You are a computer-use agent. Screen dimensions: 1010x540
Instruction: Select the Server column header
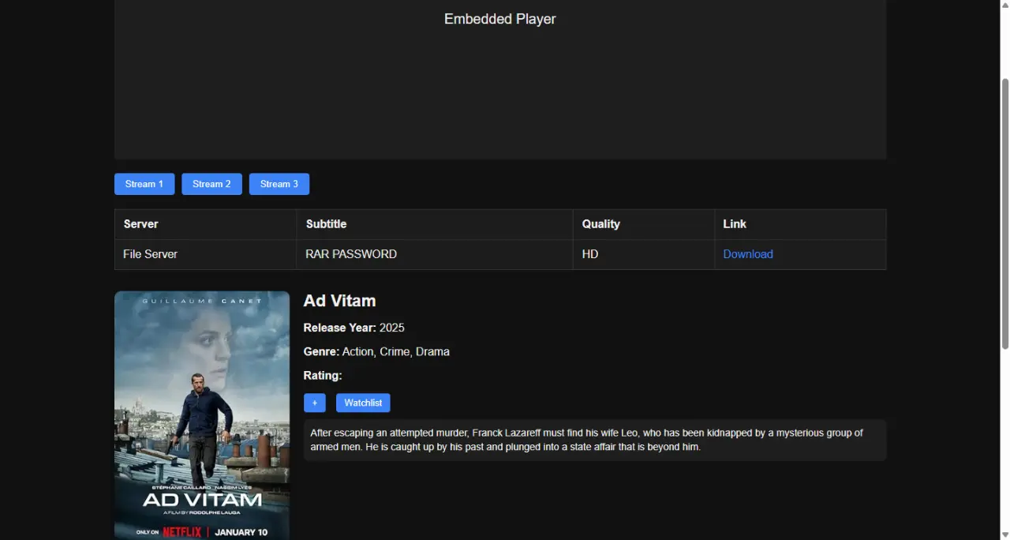[x=205, y=224]
